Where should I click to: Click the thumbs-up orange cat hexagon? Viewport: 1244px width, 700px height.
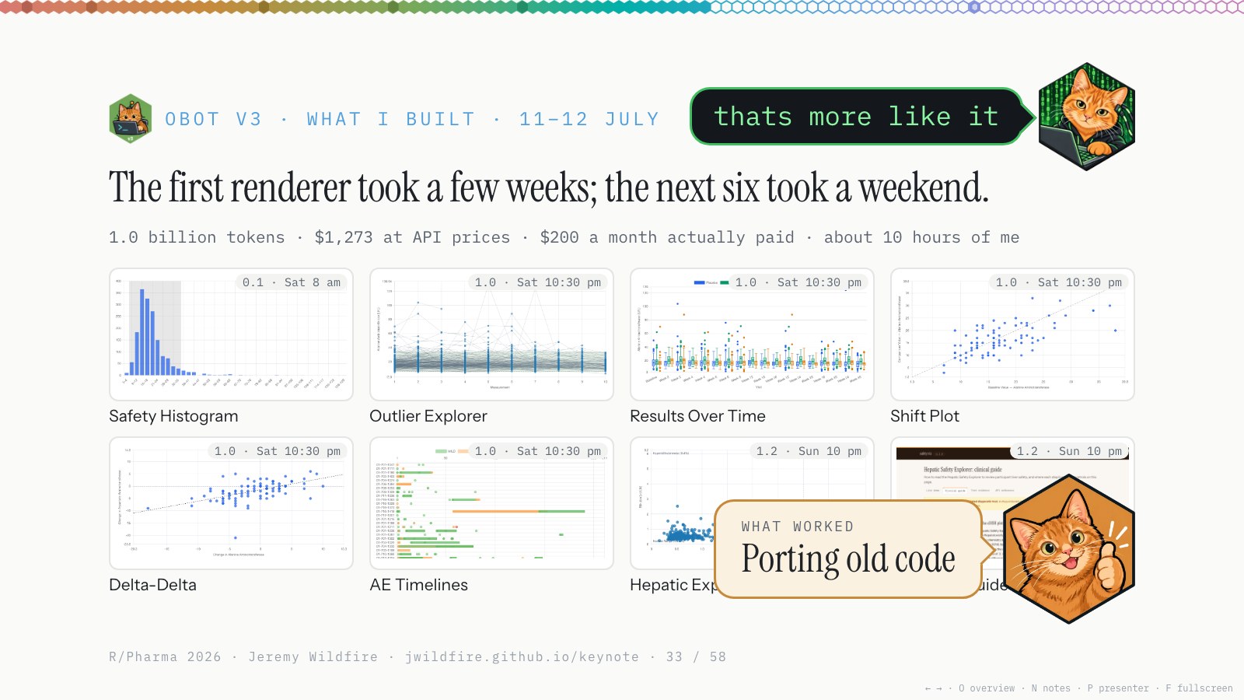click(1070, 549)
